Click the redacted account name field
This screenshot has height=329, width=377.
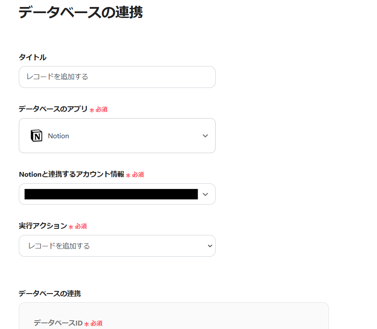click(111, 194)
